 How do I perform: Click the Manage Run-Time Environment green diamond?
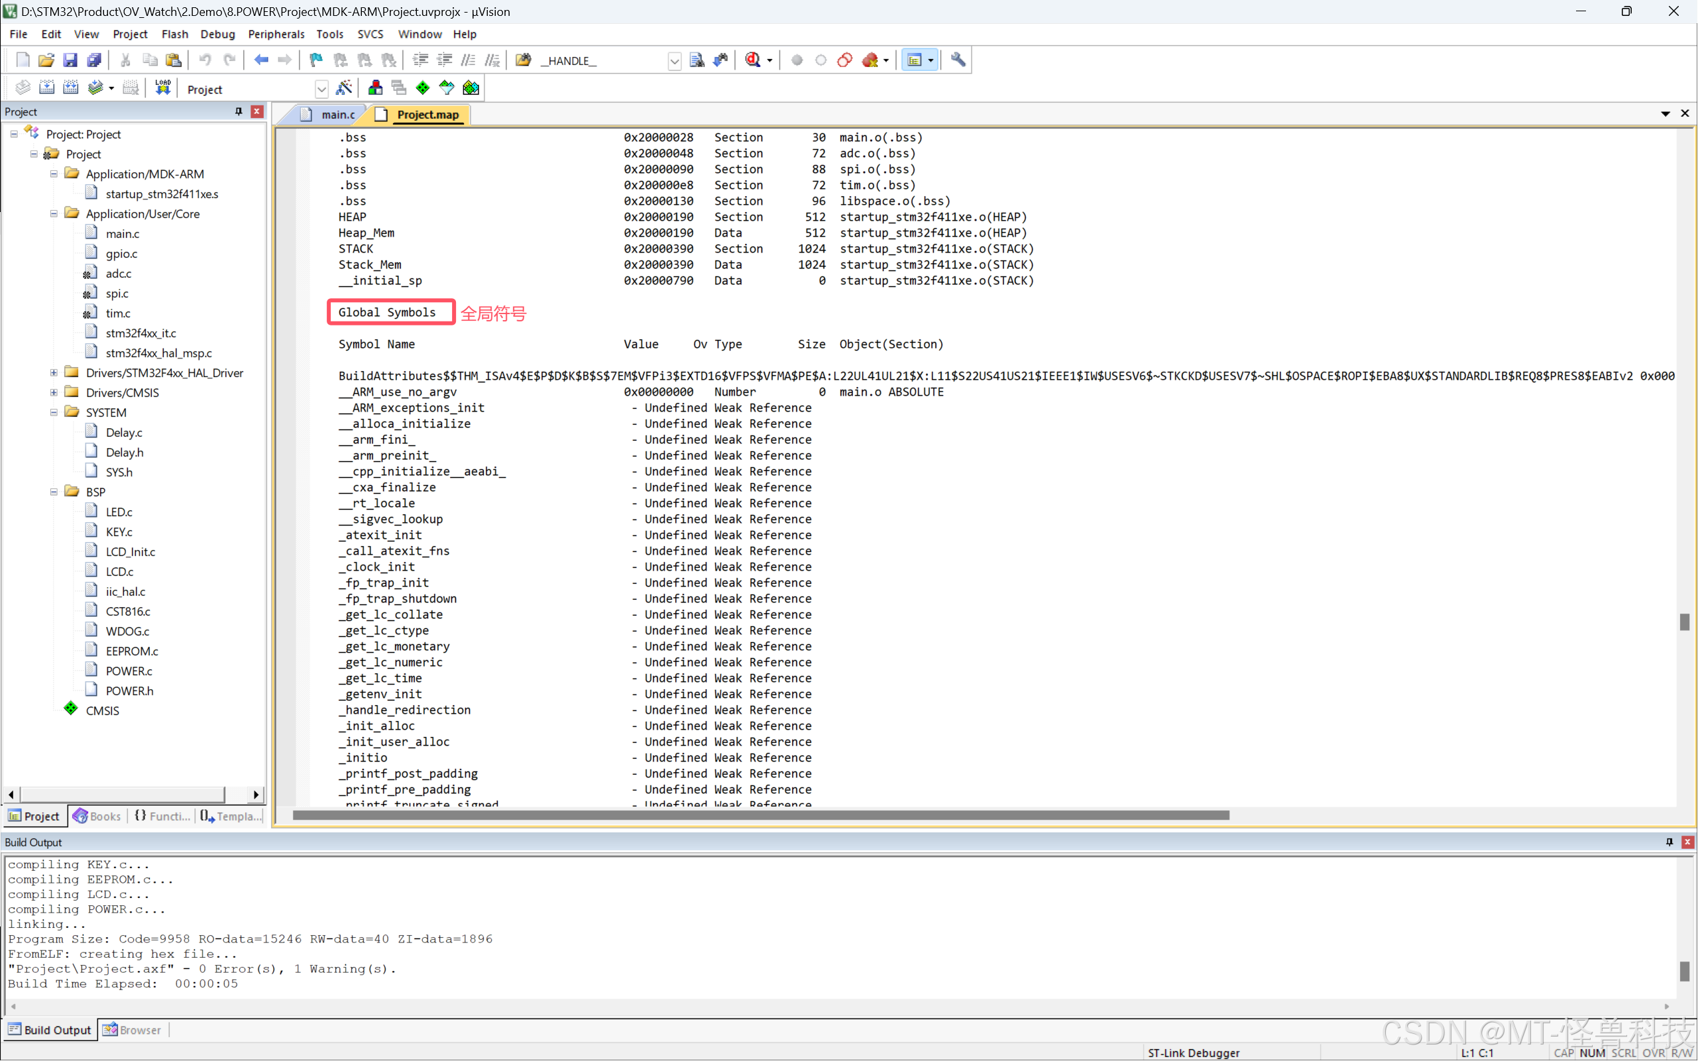422,88
